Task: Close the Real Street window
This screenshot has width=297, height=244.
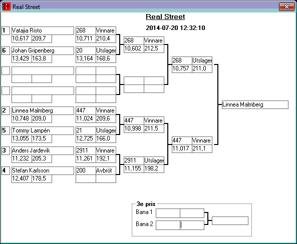Action: pyautogui.click(x=286, y=7)
